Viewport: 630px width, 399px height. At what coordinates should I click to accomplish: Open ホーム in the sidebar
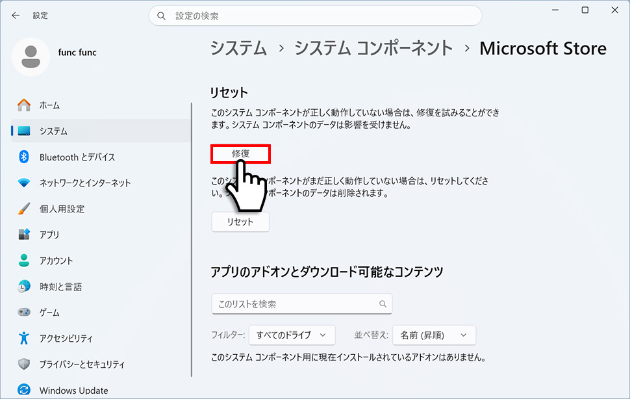pos(101,105)
